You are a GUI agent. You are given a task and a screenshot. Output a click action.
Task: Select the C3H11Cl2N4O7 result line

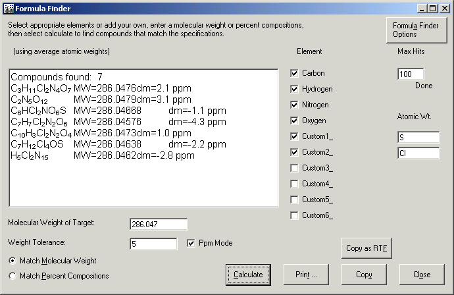(101, 88)
